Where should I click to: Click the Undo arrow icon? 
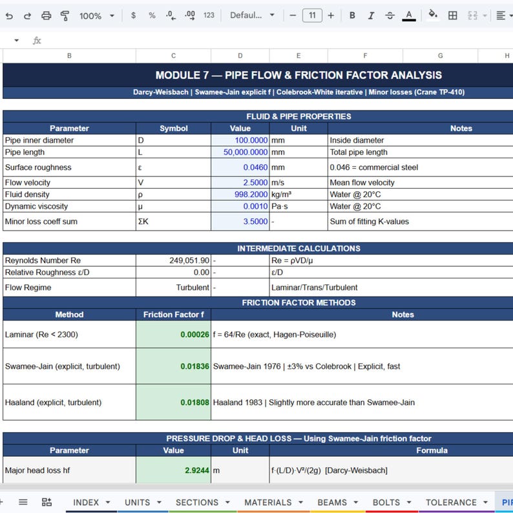point(9,16)
